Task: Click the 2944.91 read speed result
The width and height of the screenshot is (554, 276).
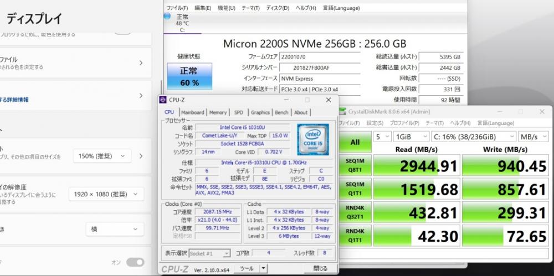Action: pyautogui.click(x=417, y=165)
